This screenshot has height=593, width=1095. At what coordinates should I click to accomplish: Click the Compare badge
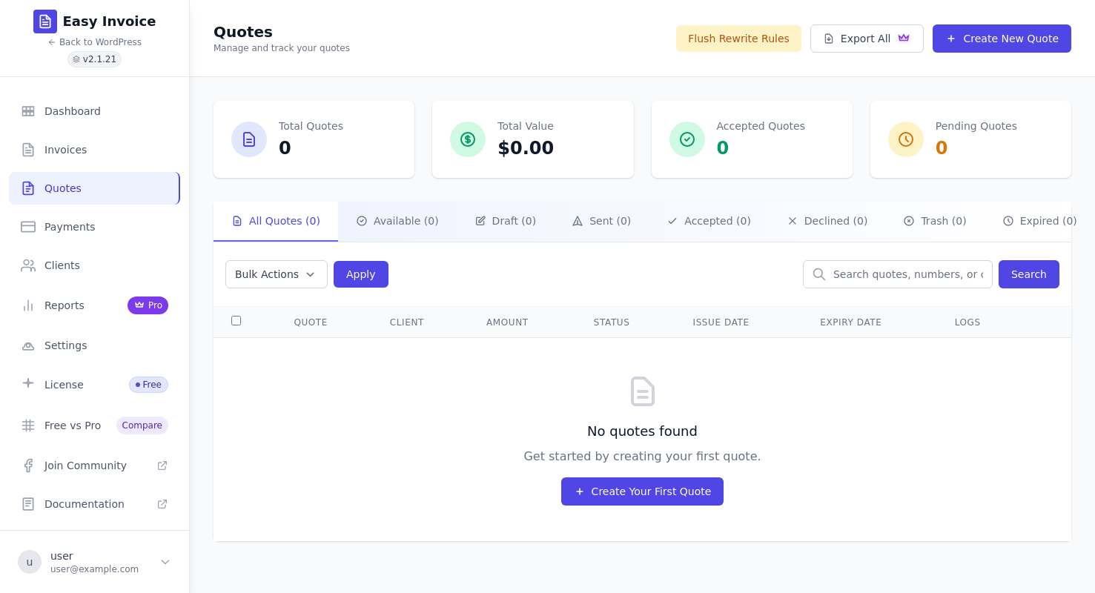tap(142, 425)
